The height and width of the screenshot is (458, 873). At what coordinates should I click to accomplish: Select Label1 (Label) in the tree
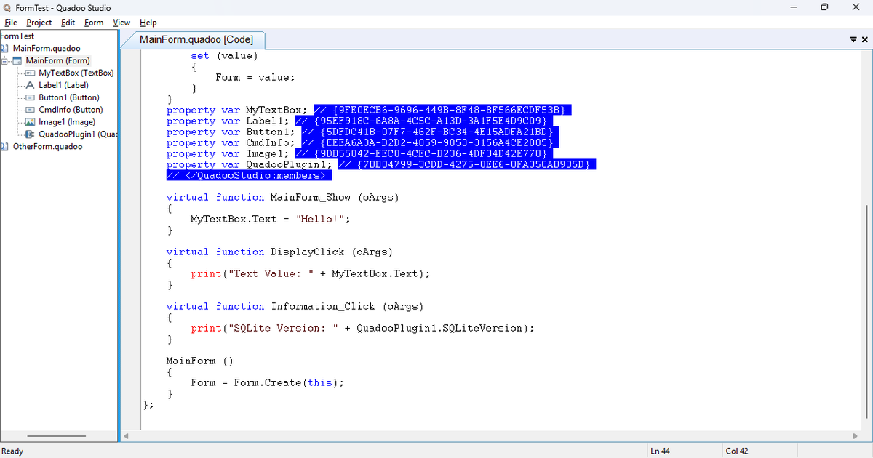tap(63, 85)
